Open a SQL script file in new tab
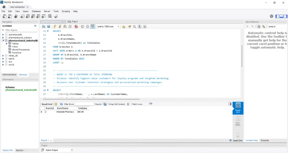This screenshot has width=288, height=153. click(x=10, y=16)
